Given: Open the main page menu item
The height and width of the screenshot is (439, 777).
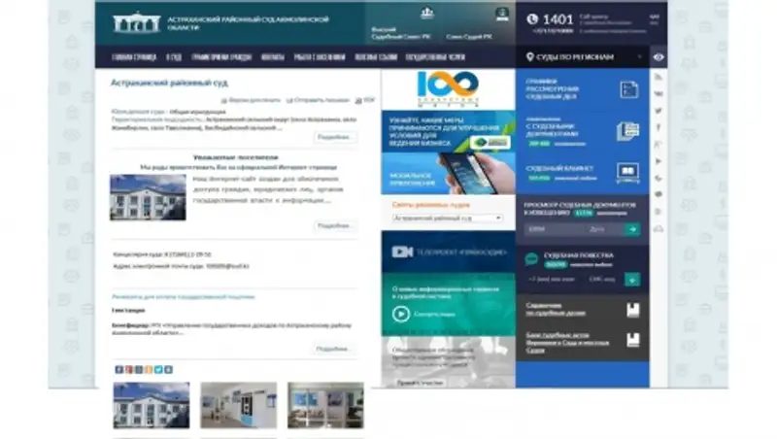Looking at the screenshot, I should 134,57.
